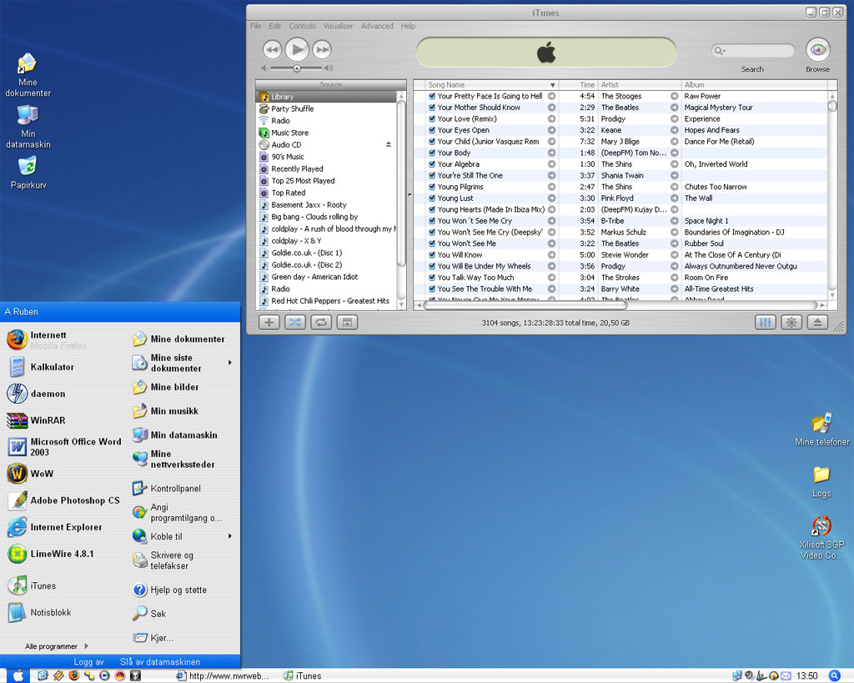The image size is (854, 683).
Task: Click the eject disc button at bottom right
Action: [x=817, y=323]
